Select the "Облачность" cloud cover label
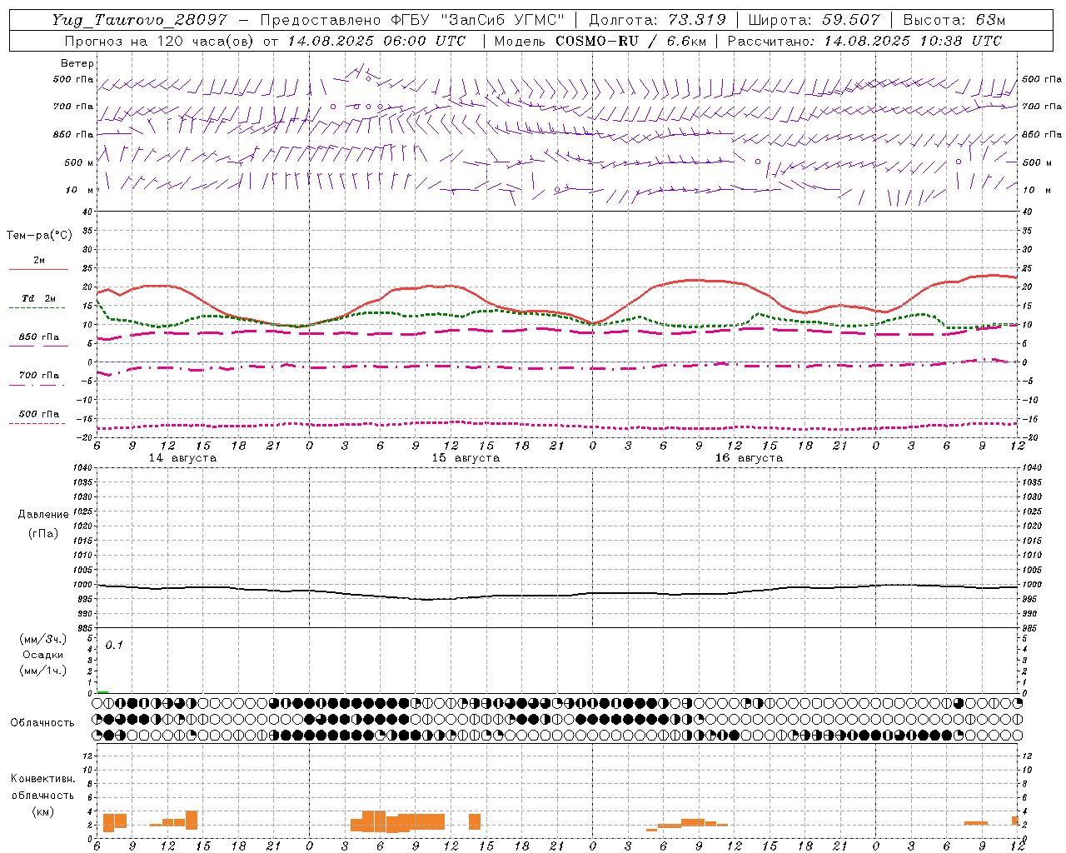Image resolution: width=1066 pixels, height=853 pixels. (x=42, y=722)
